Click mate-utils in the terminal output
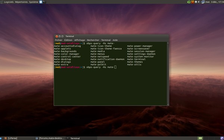Screen dimensions: 224x140 [x=134, y=65]
